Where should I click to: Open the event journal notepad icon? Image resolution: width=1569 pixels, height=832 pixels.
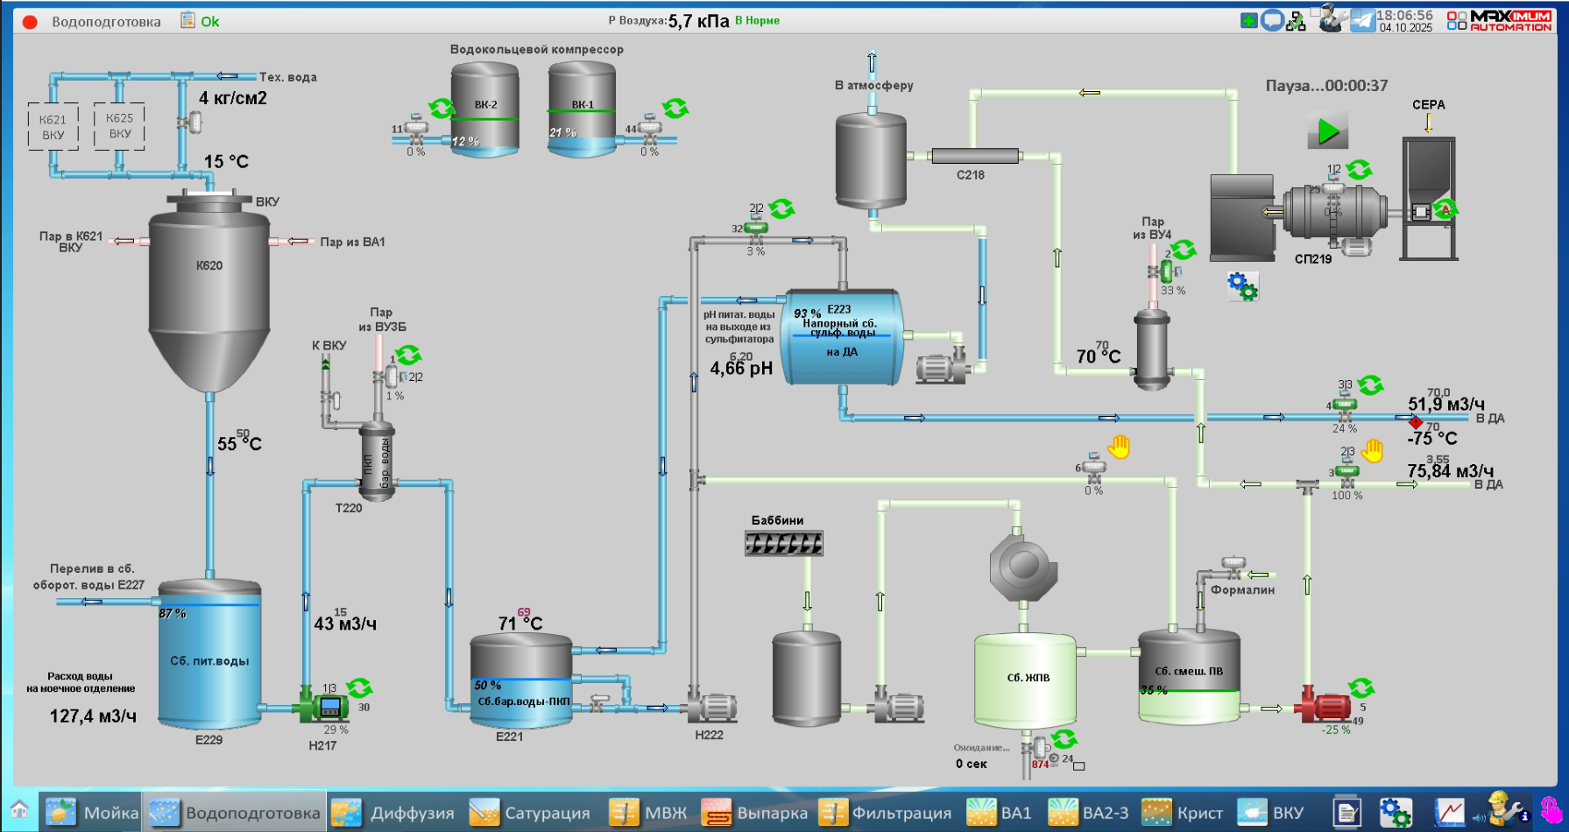(x=1346, y=812)
